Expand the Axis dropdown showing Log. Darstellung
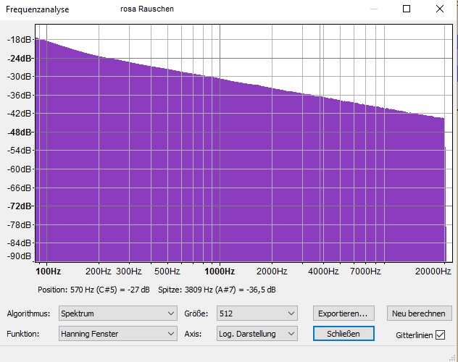The image size is (458, 362). (257, 334)
